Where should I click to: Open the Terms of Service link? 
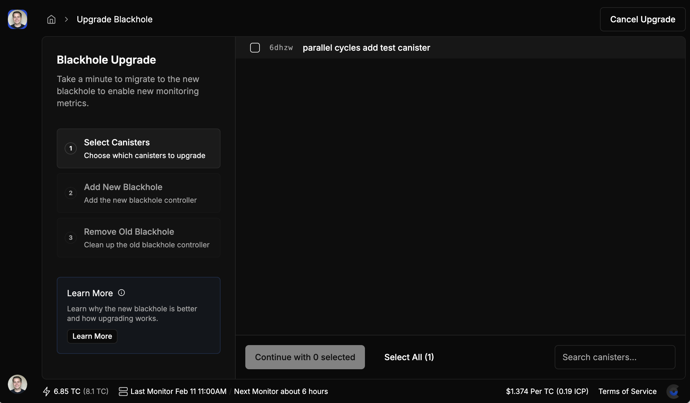click(627, 391)
